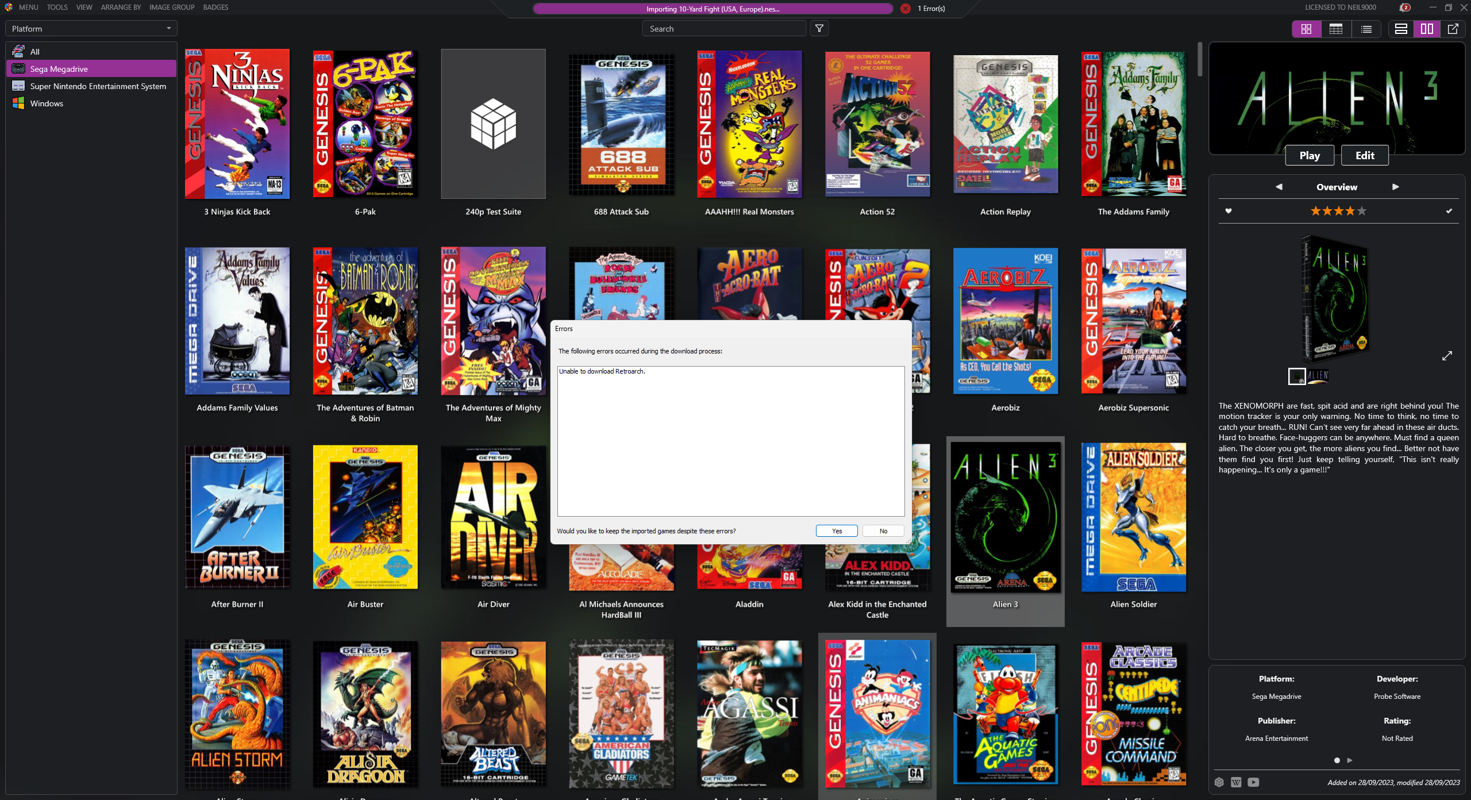This screenshot has width=1471, height=800.
Task: Select the After Burner II cover
Action: tap(237, 517)
